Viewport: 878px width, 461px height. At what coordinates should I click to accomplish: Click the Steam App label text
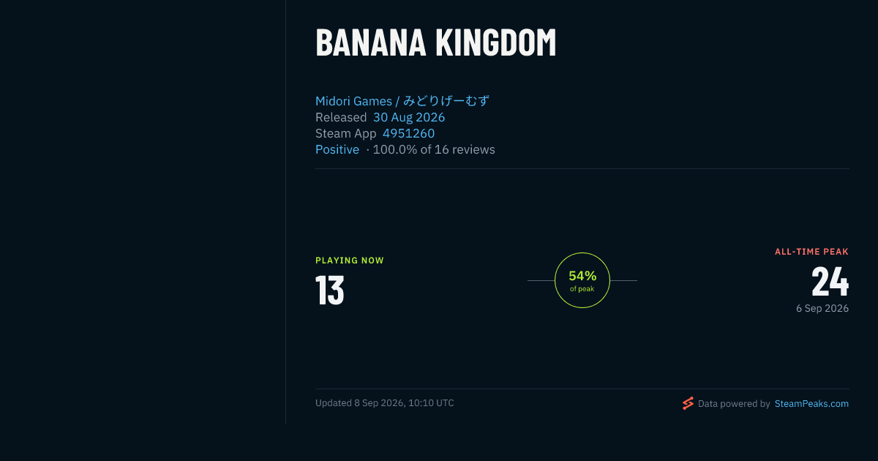346,133
